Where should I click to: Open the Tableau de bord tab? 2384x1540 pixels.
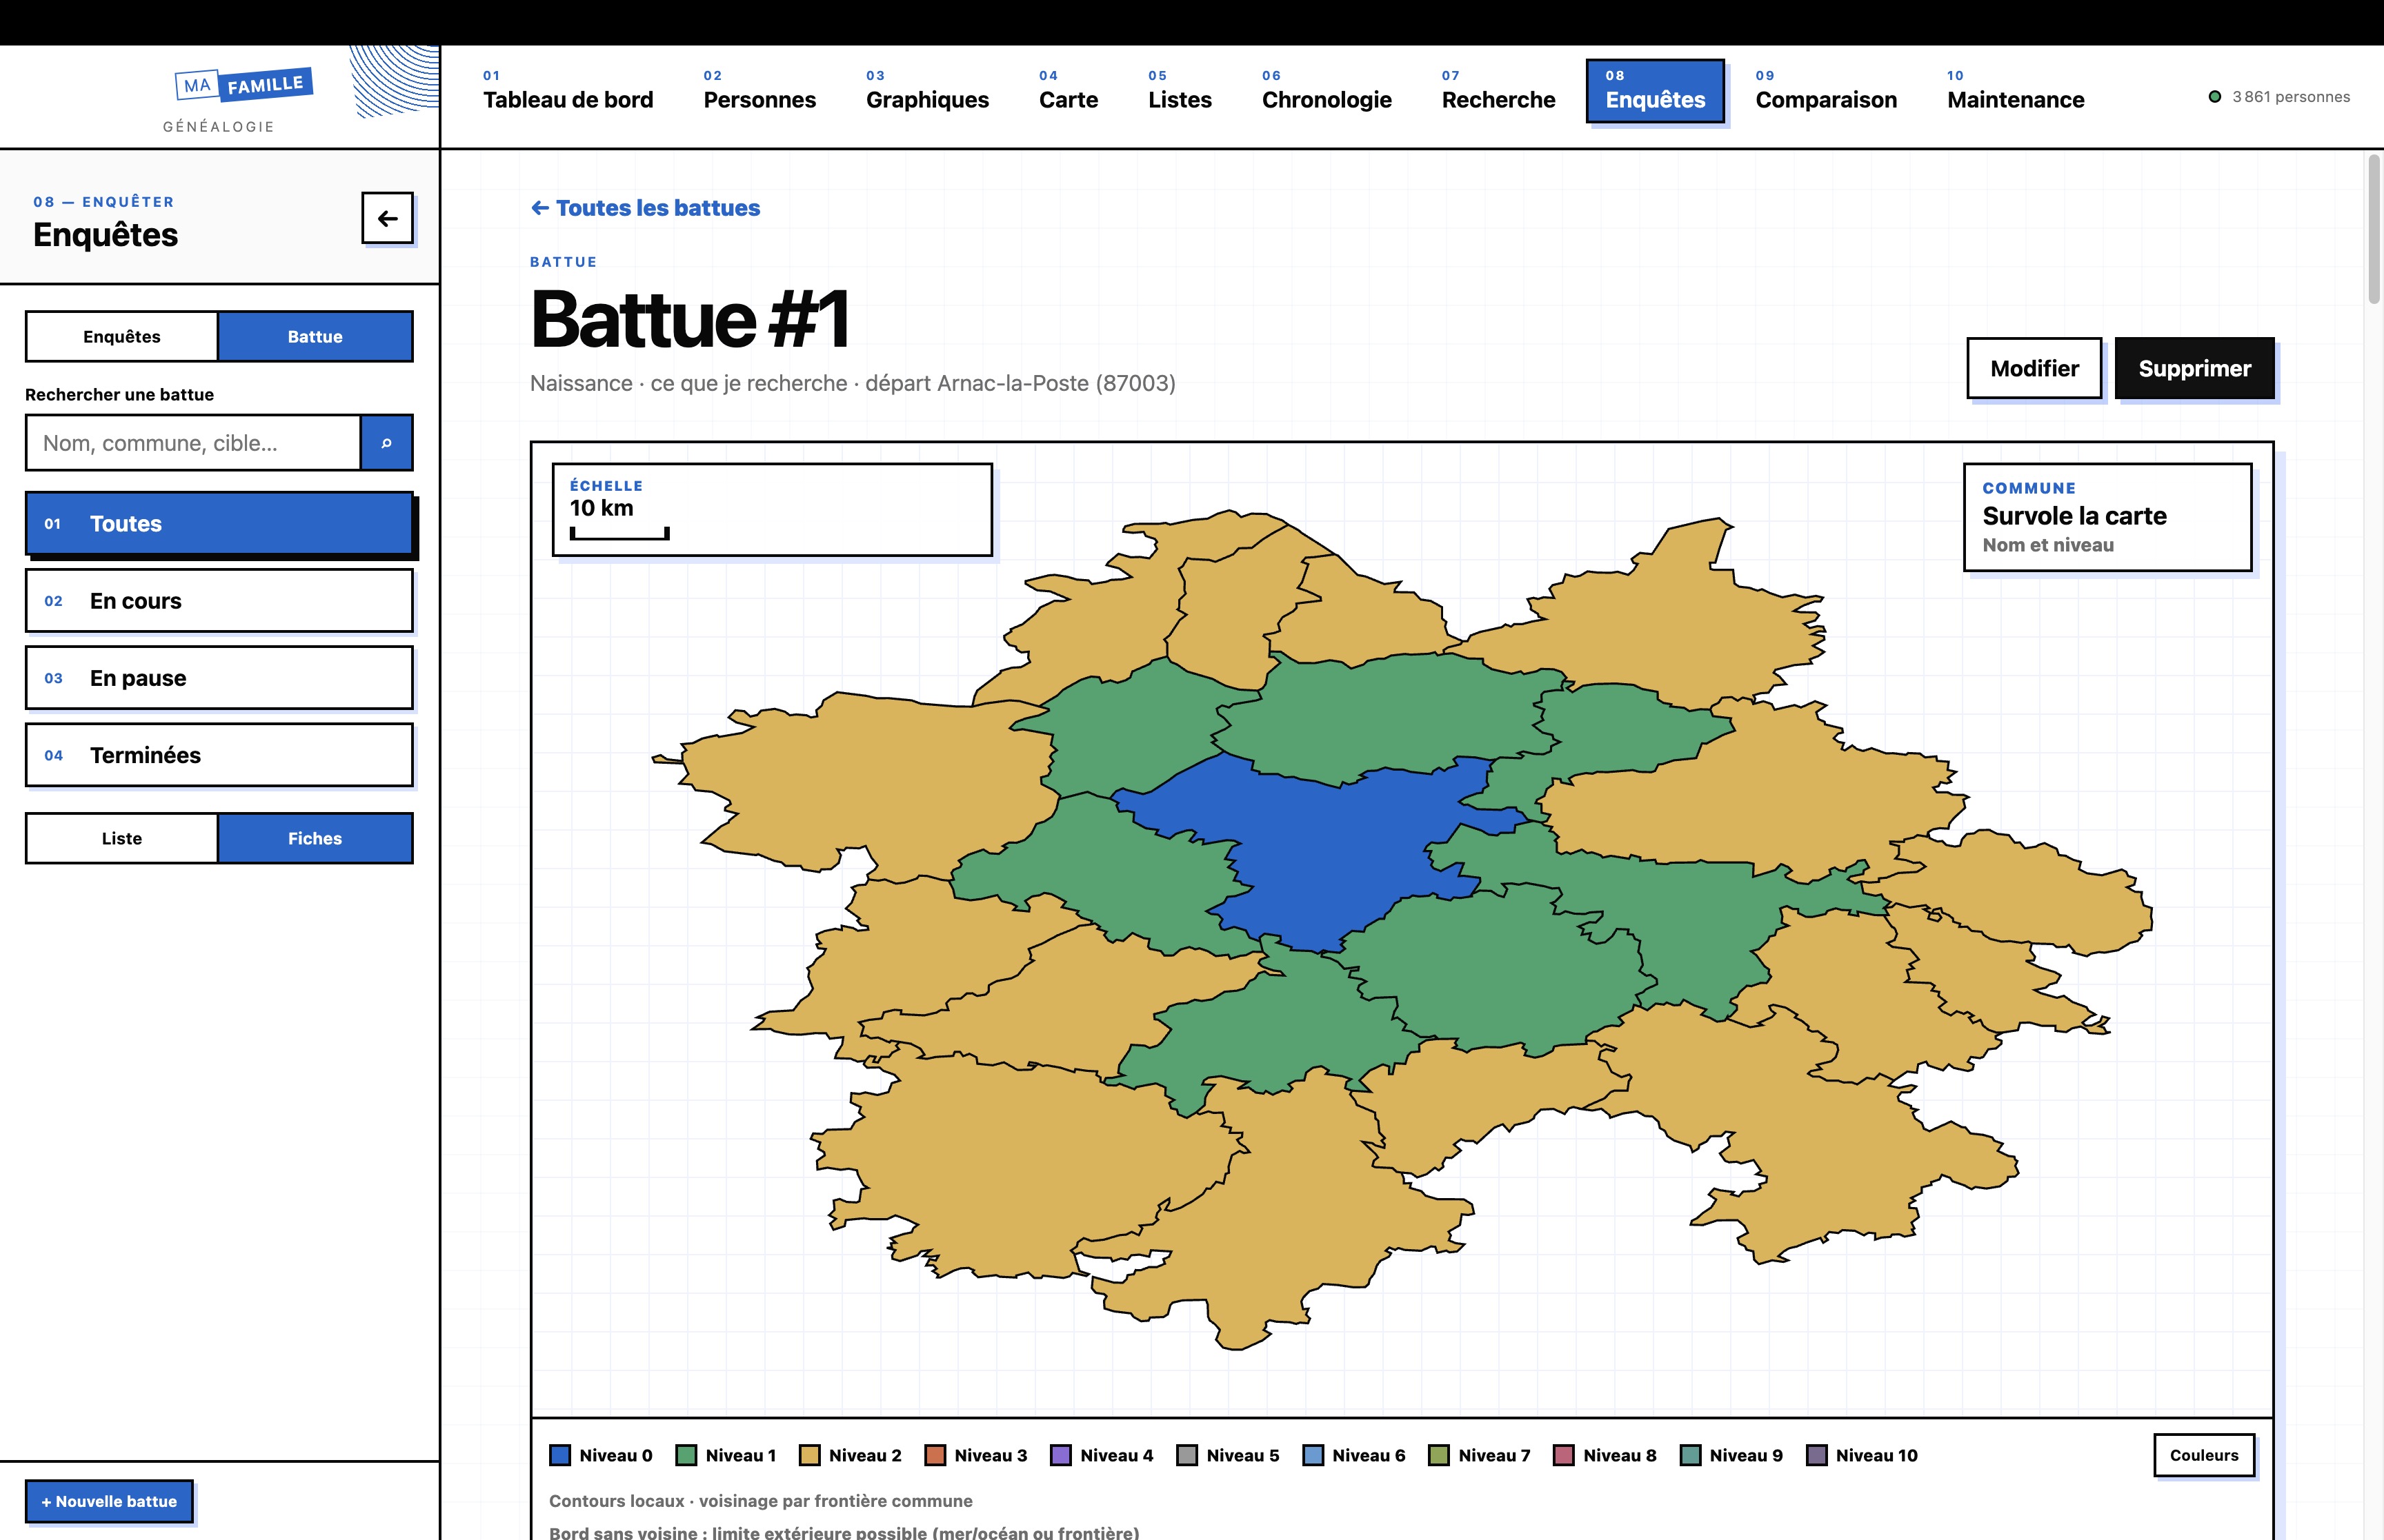(567, 91)
